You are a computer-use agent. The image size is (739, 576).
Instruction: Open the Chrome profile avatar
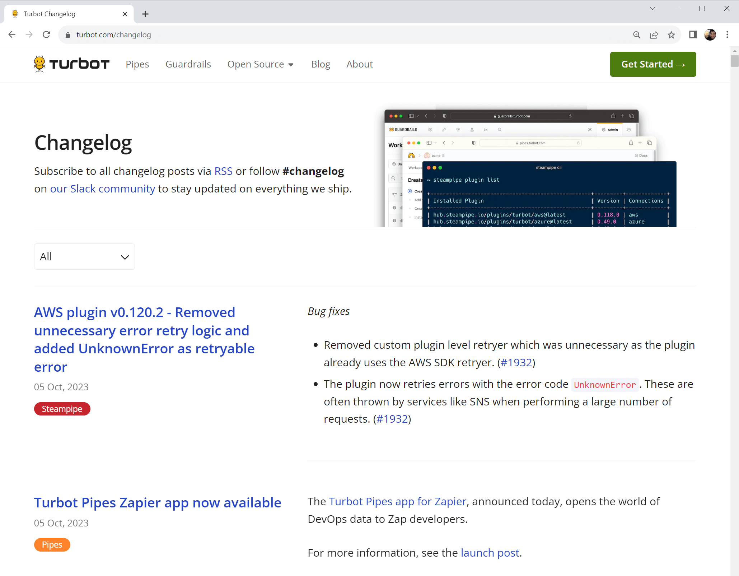710,35
